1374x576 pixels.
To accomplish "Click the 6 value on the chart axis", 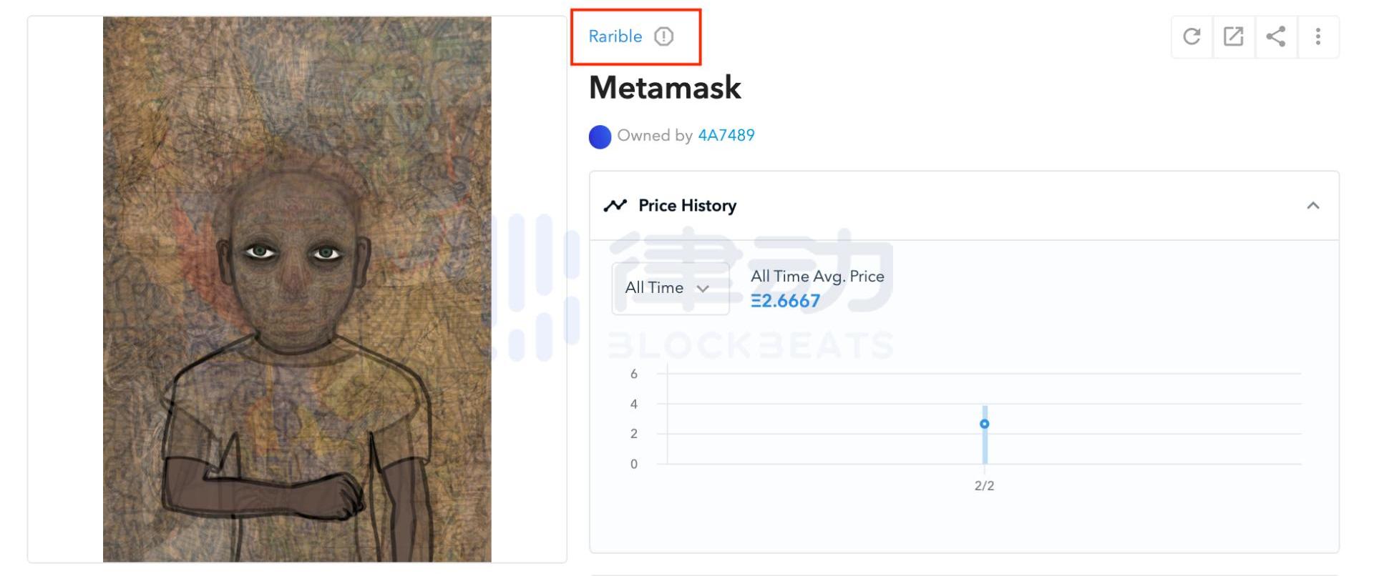I will tap(633, 374).
